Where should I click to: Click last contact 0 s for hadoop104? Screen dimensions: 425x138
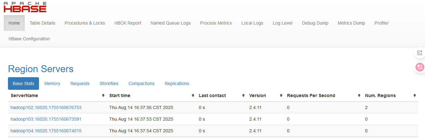[x=202, y=131]
